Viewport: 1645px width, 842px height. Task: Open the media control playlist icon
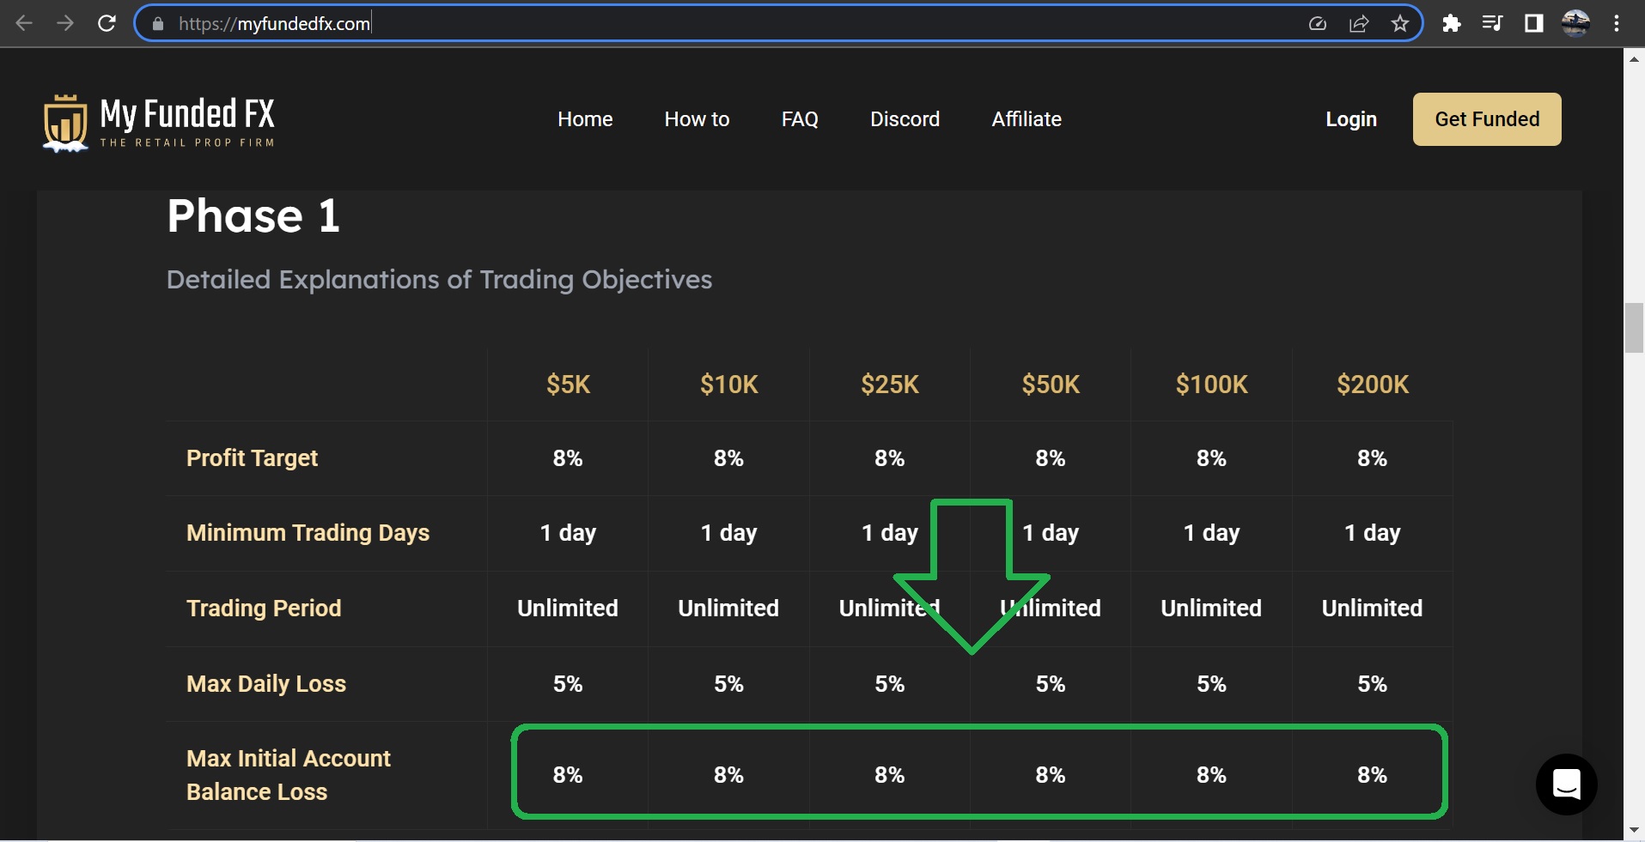1493,23
